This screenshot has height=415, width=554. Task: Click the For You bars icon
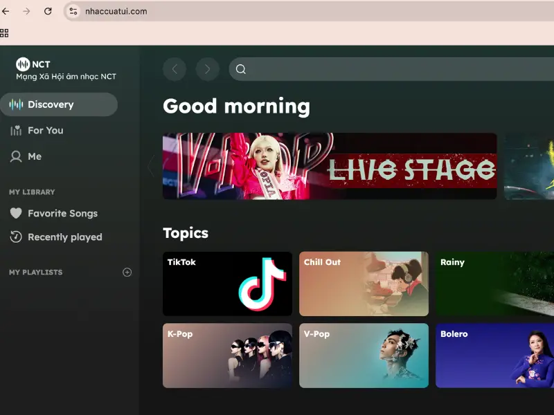tap(16, 131)
